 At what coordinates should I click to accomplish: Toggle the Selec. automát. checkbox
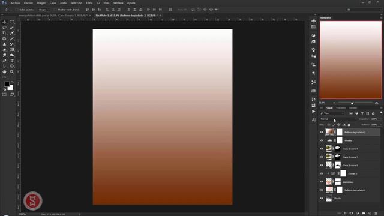point(17,10)
